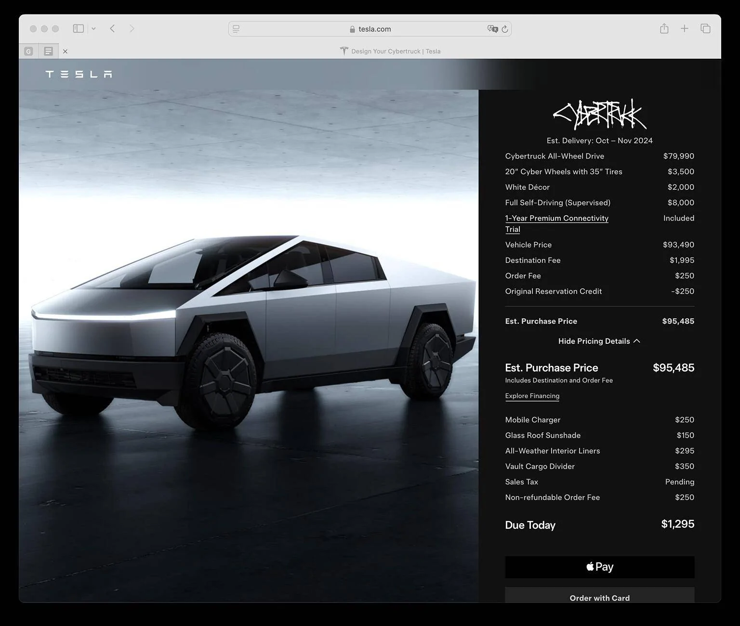Image resolution: width=740 pixels, height=626 pixels.
Task: Pay with the Apple Pay button
Action: coord(599,567)
